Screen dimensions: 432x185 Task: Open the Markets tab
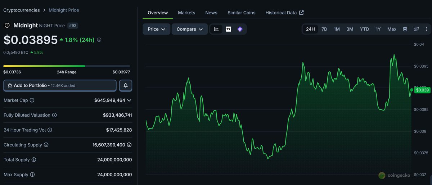coord(186,13)
